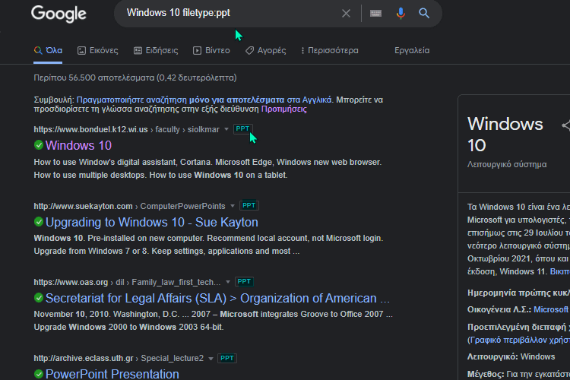Expand dropdown arrow next to bonduel.k12.wi.us URL
The width and height of the screenshot is (570, 380).
click(x=226, y=129)
